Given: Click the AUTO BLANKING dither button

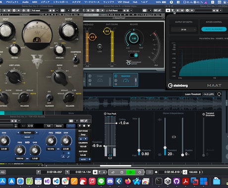Looking at the screenshot, I should click(x=214, y=29).
